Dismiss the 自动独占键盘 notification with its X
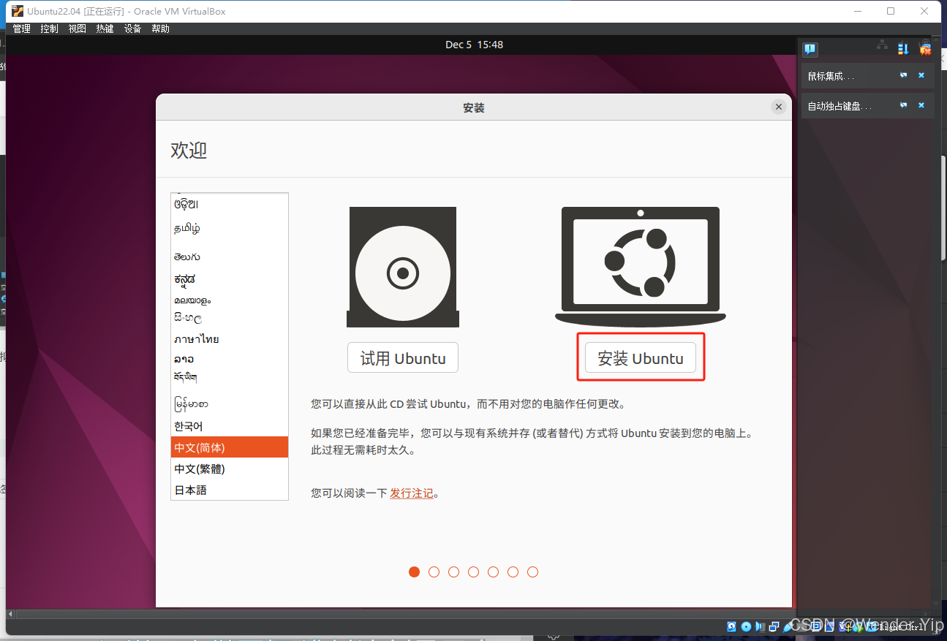947x641 pixels. click(x=921, y=105)
